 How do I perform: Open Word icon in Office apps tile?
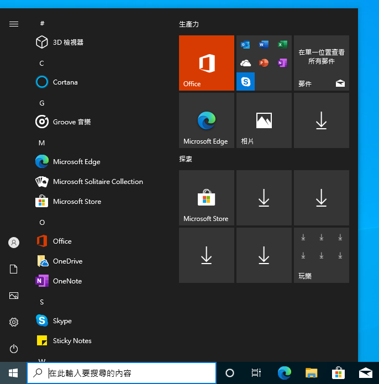(264, 45)
